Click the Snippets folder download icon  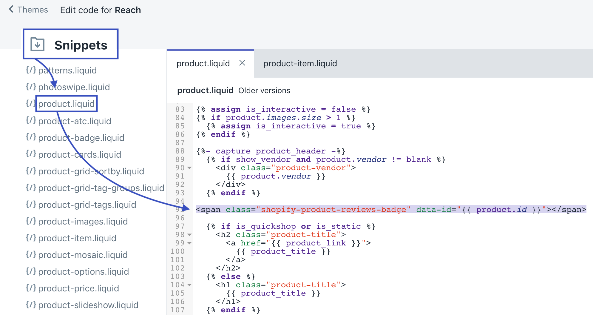37,44
